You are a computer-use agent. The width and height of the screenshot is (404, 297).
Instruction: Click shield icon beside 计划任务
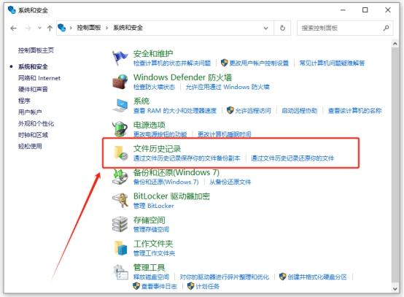190,286
